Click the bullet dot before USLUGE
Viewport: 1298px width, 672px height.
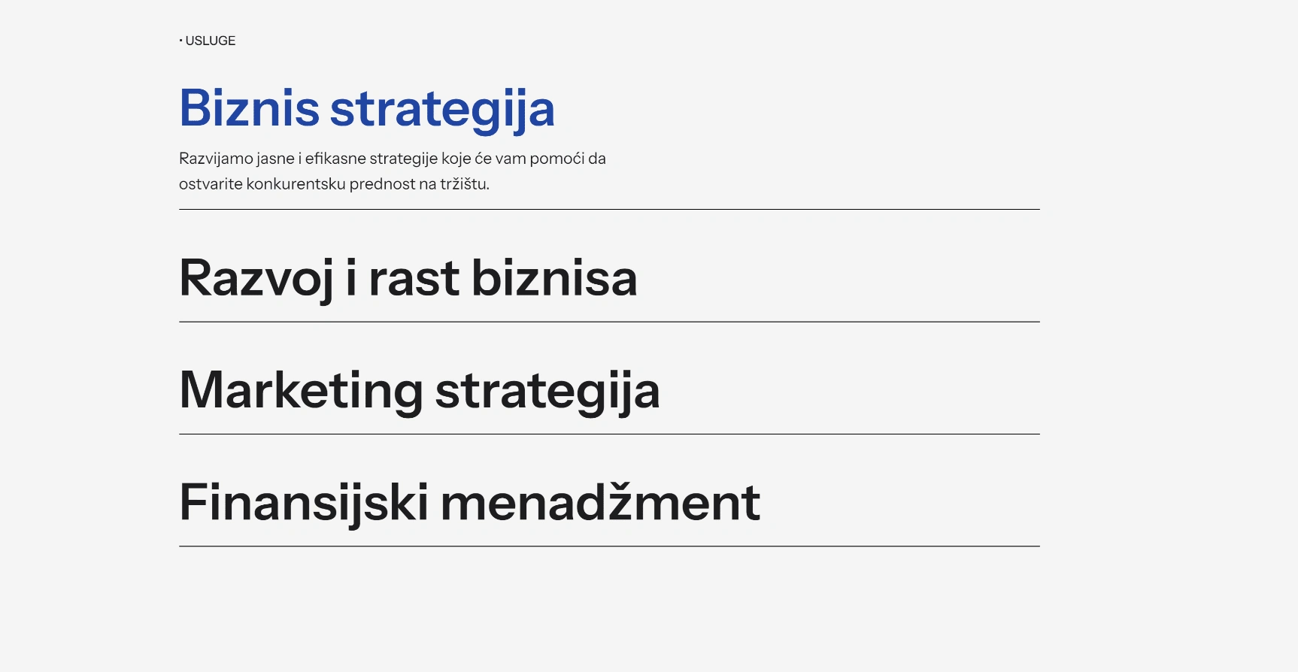coord(181,41)
